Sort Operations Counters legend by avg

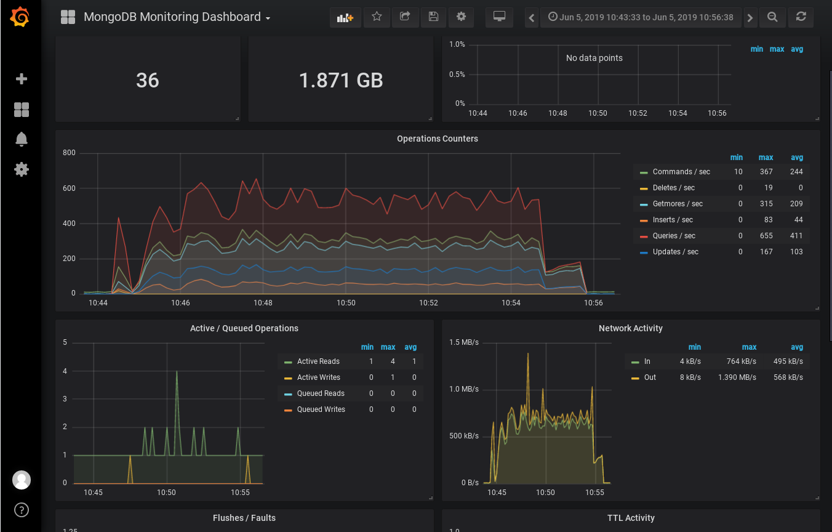click(x=797, y=158)
